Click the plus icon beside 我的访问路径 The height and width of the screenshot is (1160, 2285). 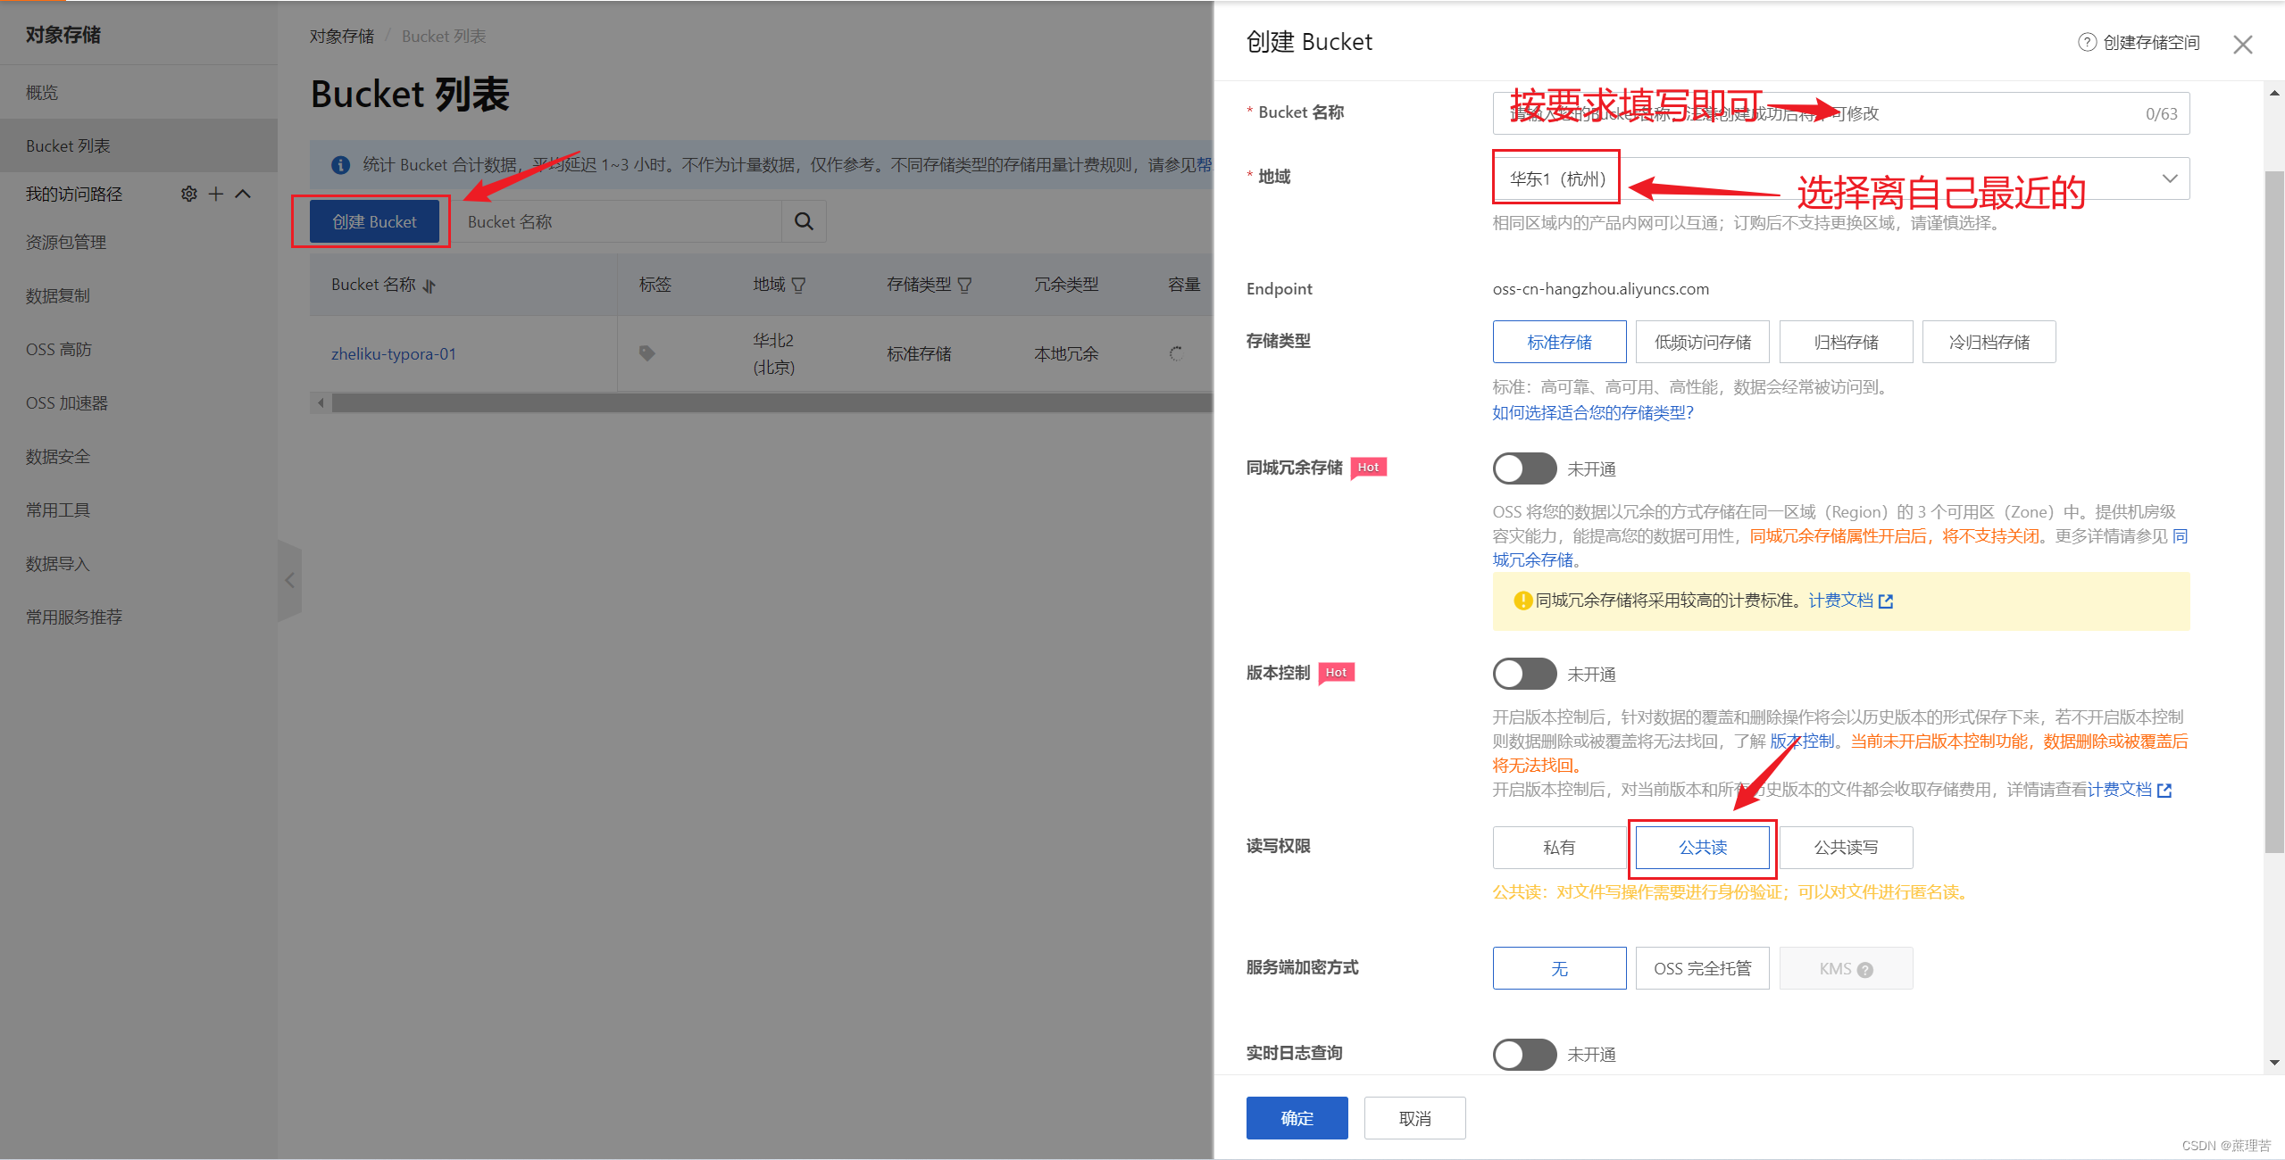tap(216, 194)
